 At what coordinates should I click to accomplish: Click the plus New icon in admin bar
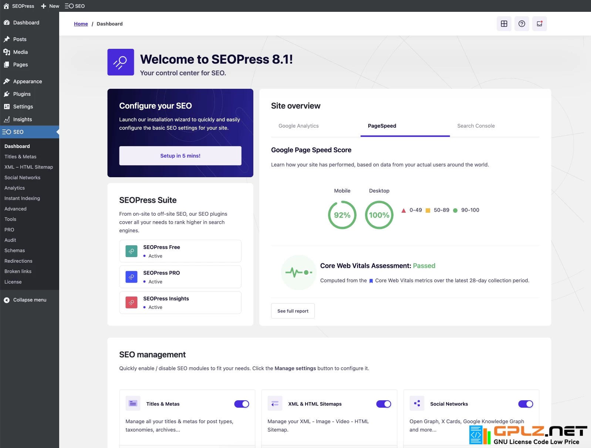[x=44, y=6]
